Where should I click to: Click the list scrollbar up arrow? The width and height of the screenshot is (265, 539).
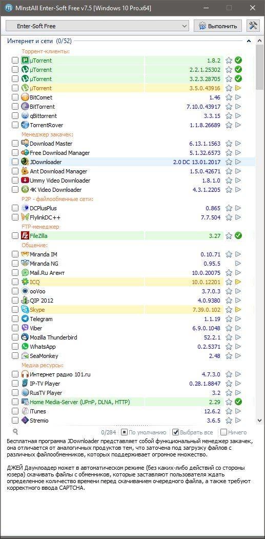[259, 41]
